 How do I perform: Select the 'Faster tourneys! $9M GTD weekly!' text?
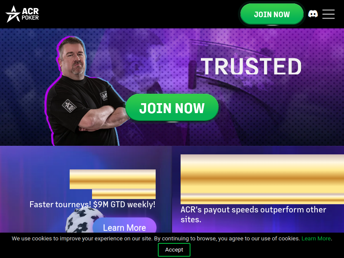92,205
